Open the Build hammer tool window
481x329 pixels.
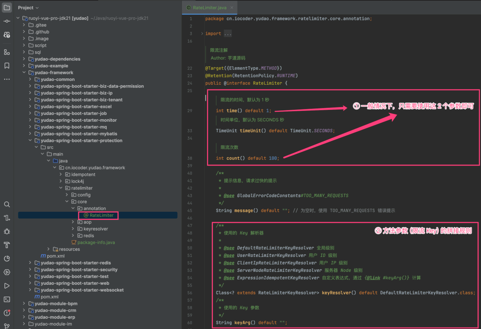[x=7, y=245]
